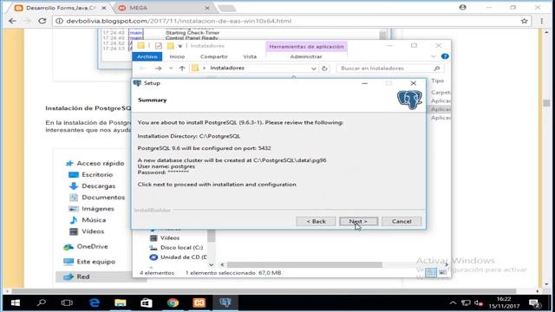The width and height of the screenshot is (555, 312).
Task: Collapse the Explorer ribbon chevron
Action: tap(434, 56)
